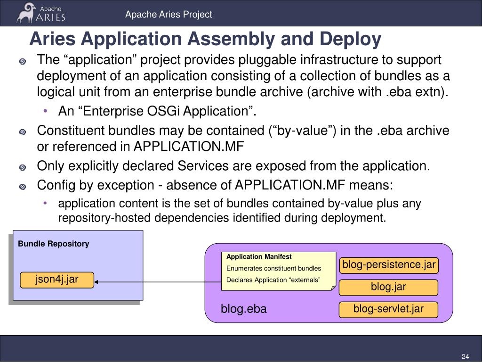
Task: Click the 'Apache Aries Project' header text
Action: coord(169,14)
